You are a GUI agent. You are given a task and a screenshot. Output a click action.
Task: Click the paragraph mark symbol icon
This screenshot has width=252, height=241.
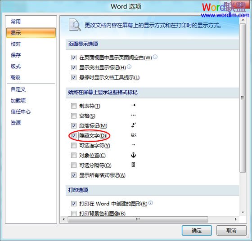click(x=133, y=125)
